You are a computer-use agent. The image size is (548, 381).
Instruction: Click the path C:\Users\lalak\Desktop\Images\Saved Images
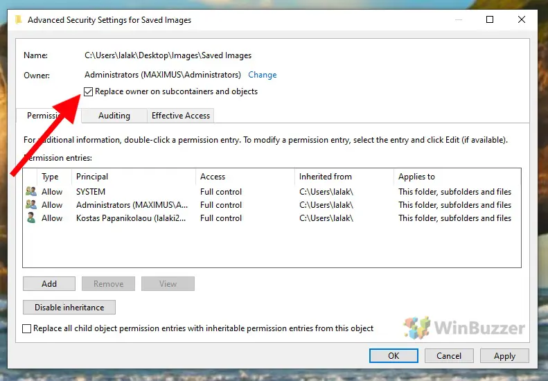click(x=168, y=55)
